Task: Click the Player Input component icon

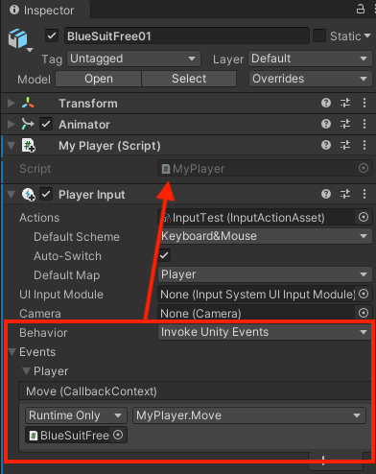Action: 29,195
